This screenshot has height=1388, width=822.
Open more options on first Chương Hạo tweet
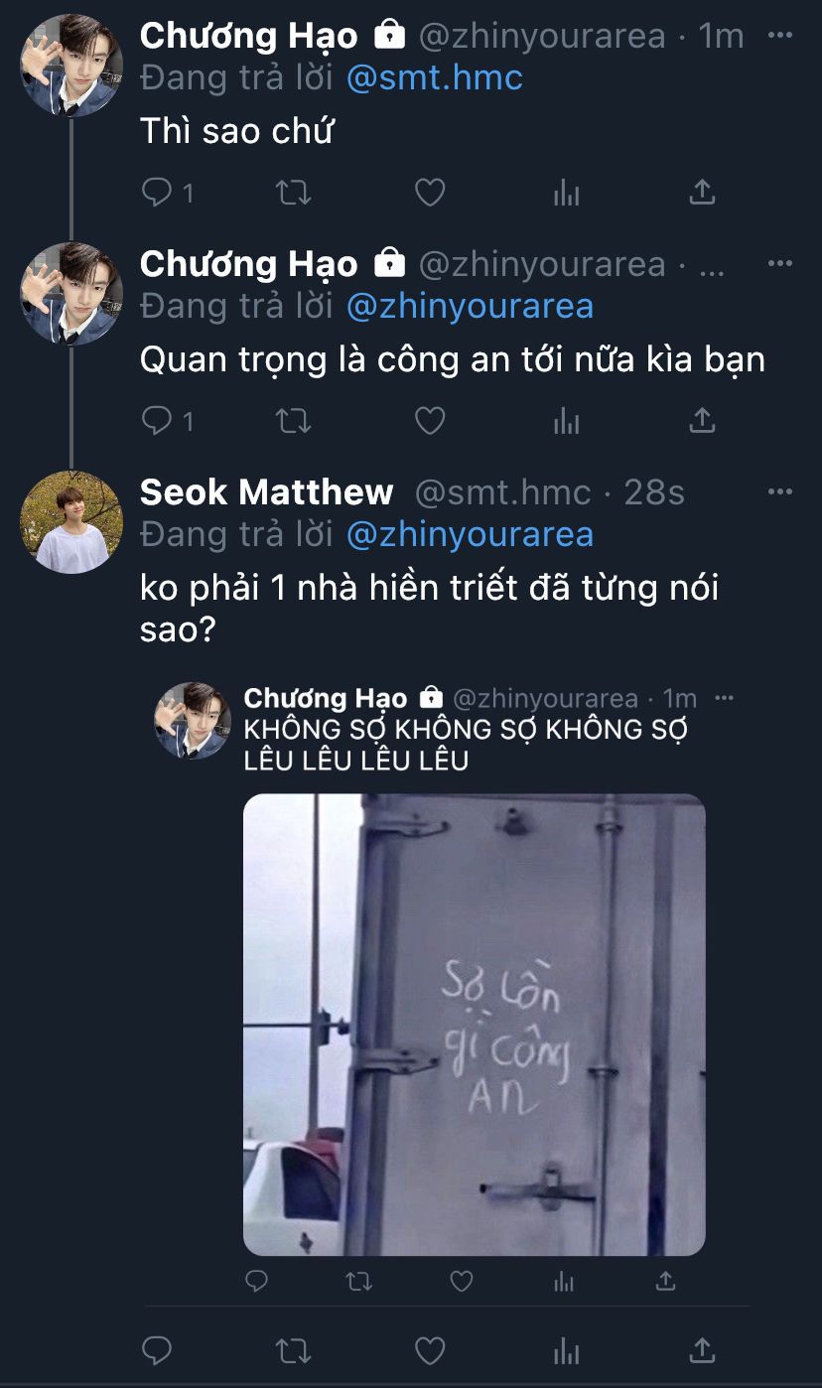pyautogui.click(x=780, y=35)
